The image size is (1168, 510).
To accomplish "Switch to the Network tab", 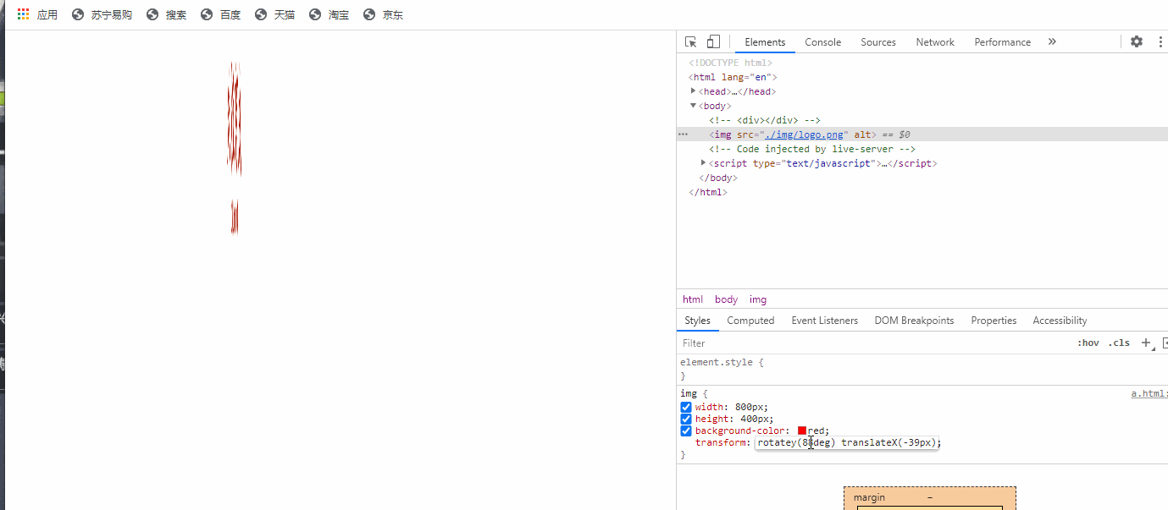I will (935, 42).
